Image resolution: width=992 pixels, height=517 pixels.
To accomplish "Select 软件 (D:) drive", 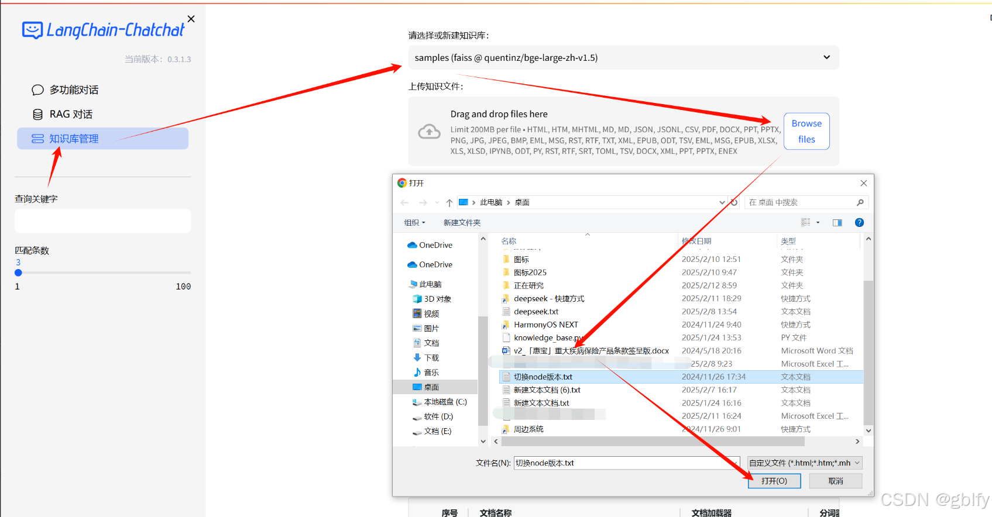I will coord(433,416).
